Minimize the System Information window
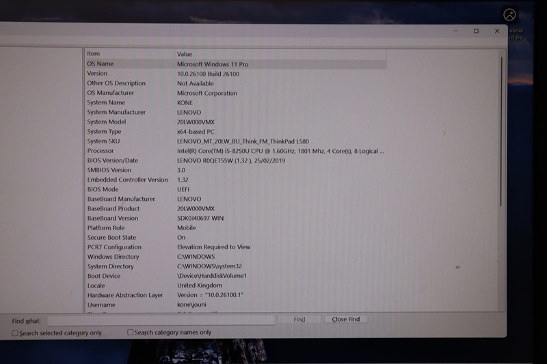This screenshot has height=364, width=547. 455,31
